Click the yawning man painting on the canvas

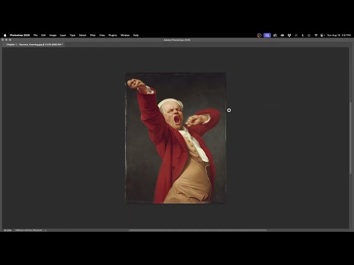pos(176,138)
